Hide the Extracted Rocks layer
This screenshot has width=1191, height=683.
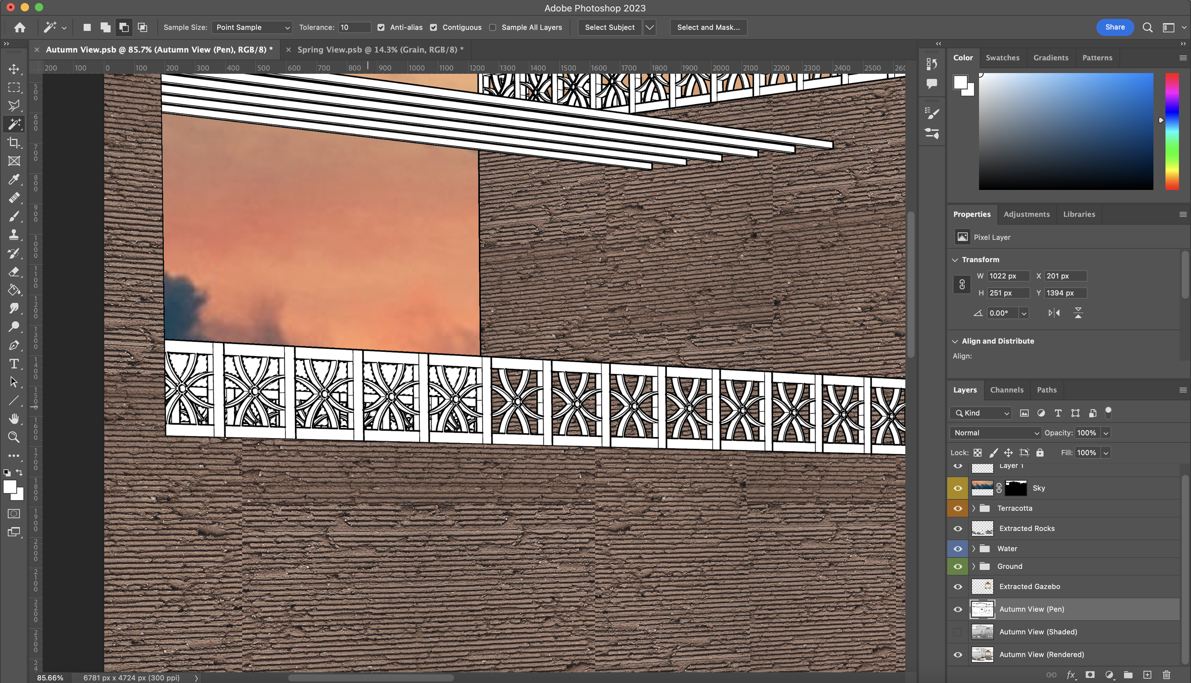(958, 528)
